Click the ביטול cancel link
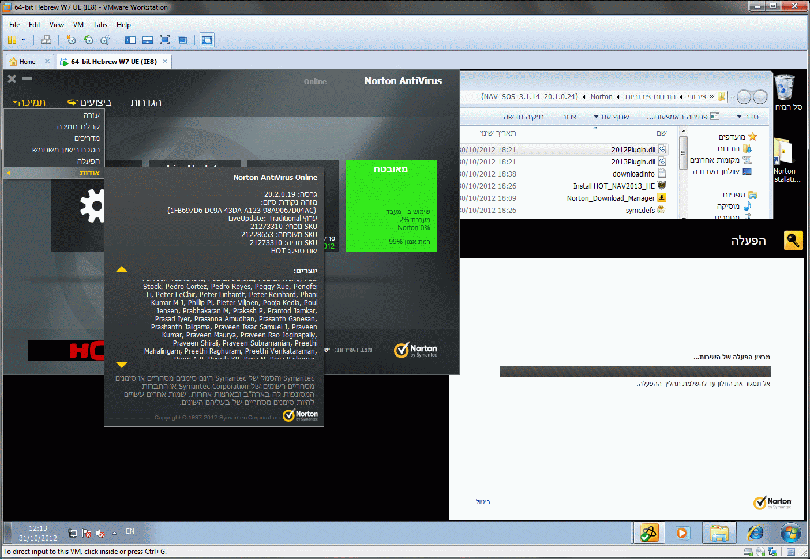 pyautogui.click(x=483, y=502)
